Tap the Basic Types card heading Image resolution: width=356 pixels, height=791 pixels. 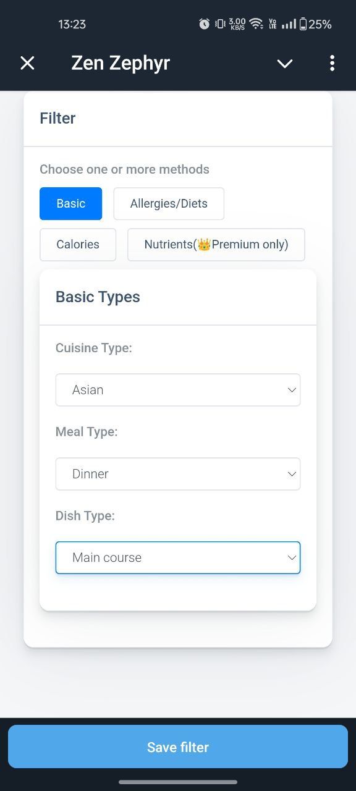pos(98,297)
